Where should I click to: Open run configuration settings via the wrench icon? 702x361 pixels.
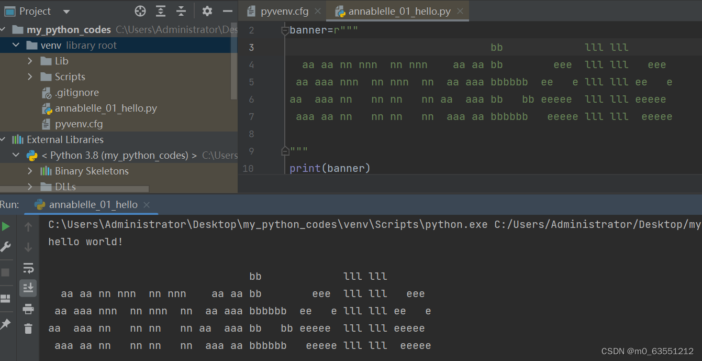(7, 246)
